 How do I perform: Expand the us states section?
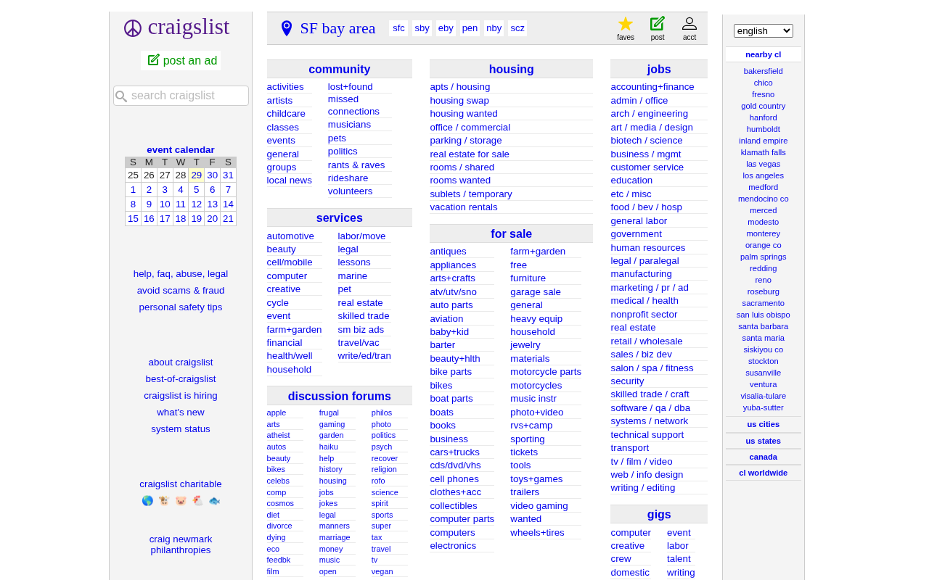763,440
